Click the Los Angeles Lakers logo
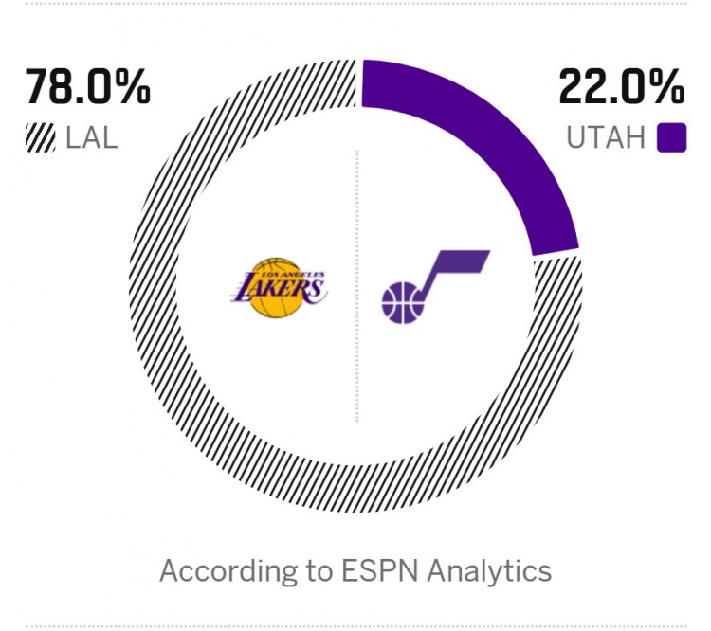 coord(278,286)
